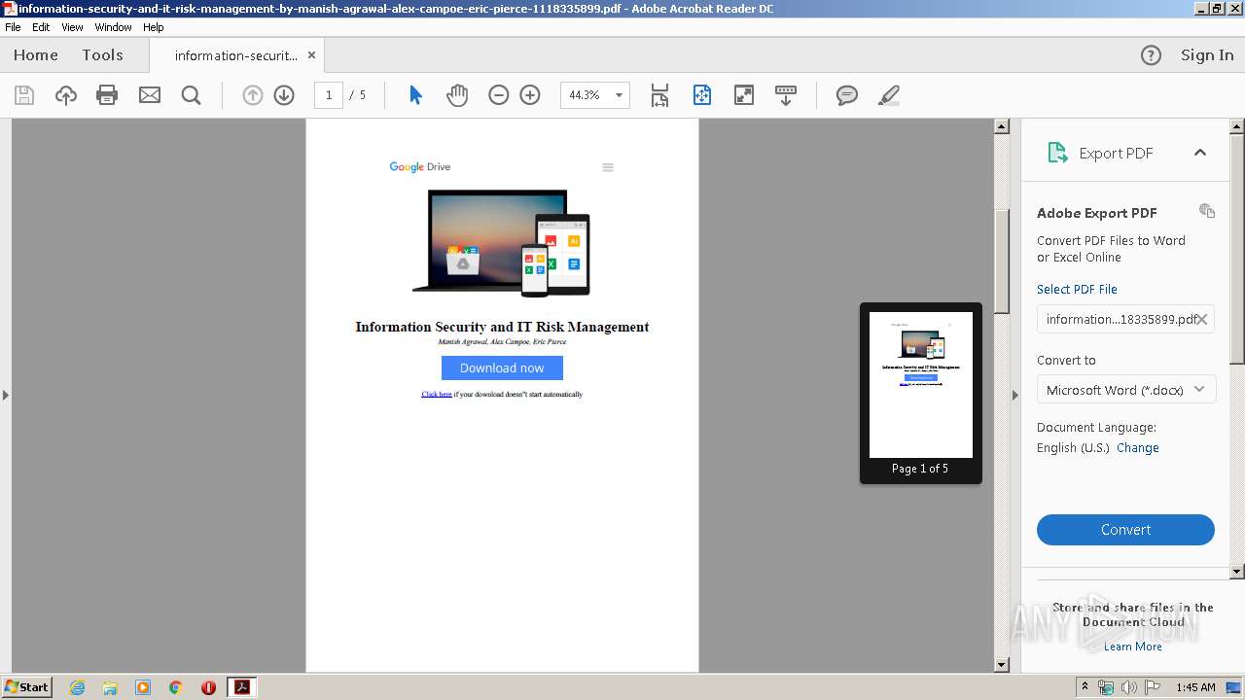The image size is (1245, 700).
Task: Click the Save file icon
Action: (x=24, y=95)
